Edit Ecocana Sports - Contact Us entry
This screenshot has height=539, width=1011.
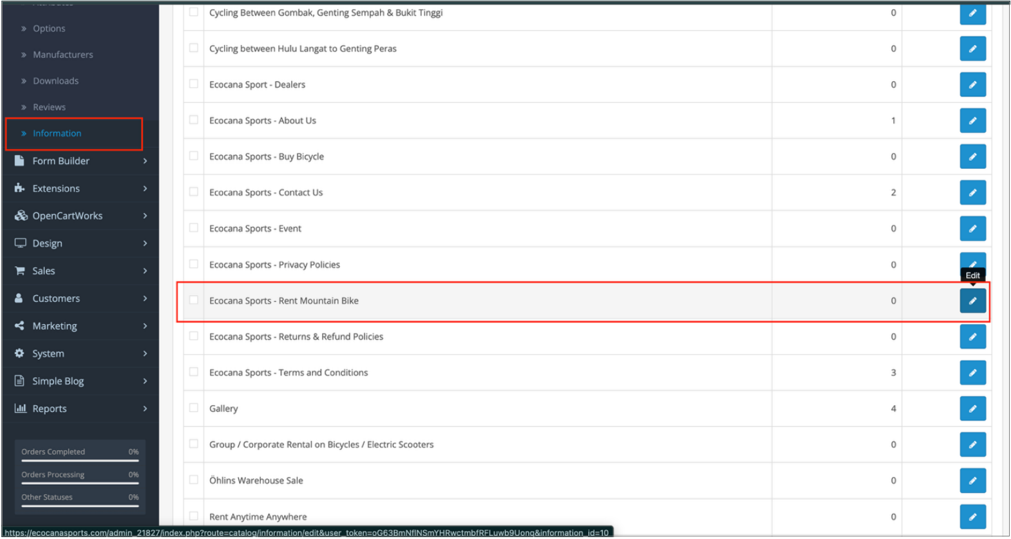tap(972, 193)
